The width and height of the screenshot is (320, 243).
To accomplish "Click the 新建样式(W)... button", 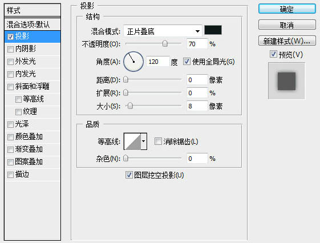I will pos(287,41).
